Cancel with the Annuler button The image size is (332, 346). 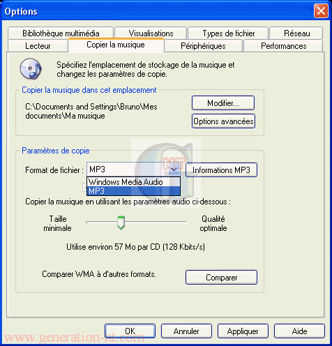click(186, 331)
